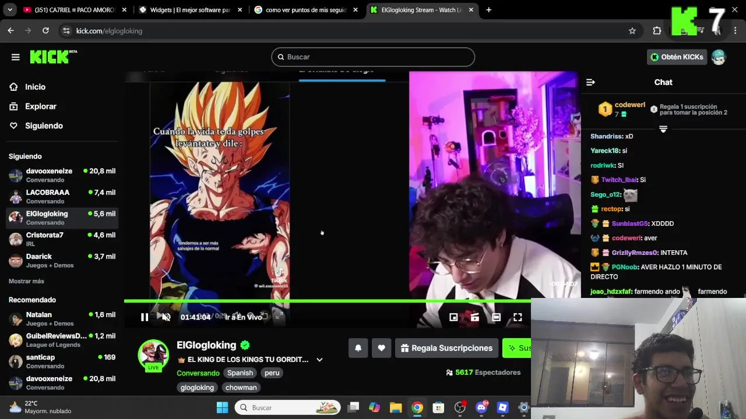Click the taskbar Buscar field
The image size is (746, 419).
tap(288, 407)
